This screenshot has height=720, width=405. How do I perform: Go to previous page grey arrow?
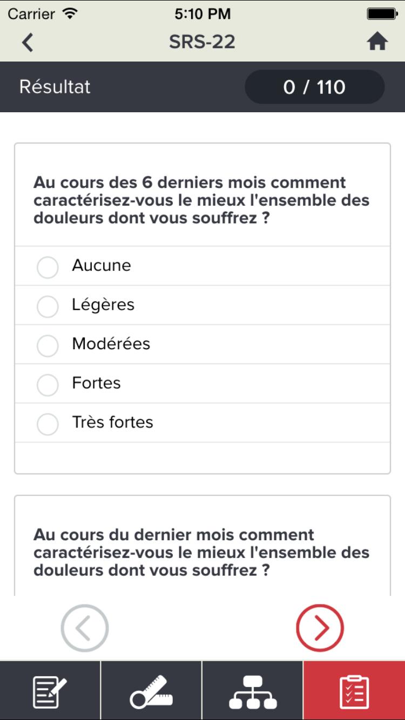(x=85, y=627)
